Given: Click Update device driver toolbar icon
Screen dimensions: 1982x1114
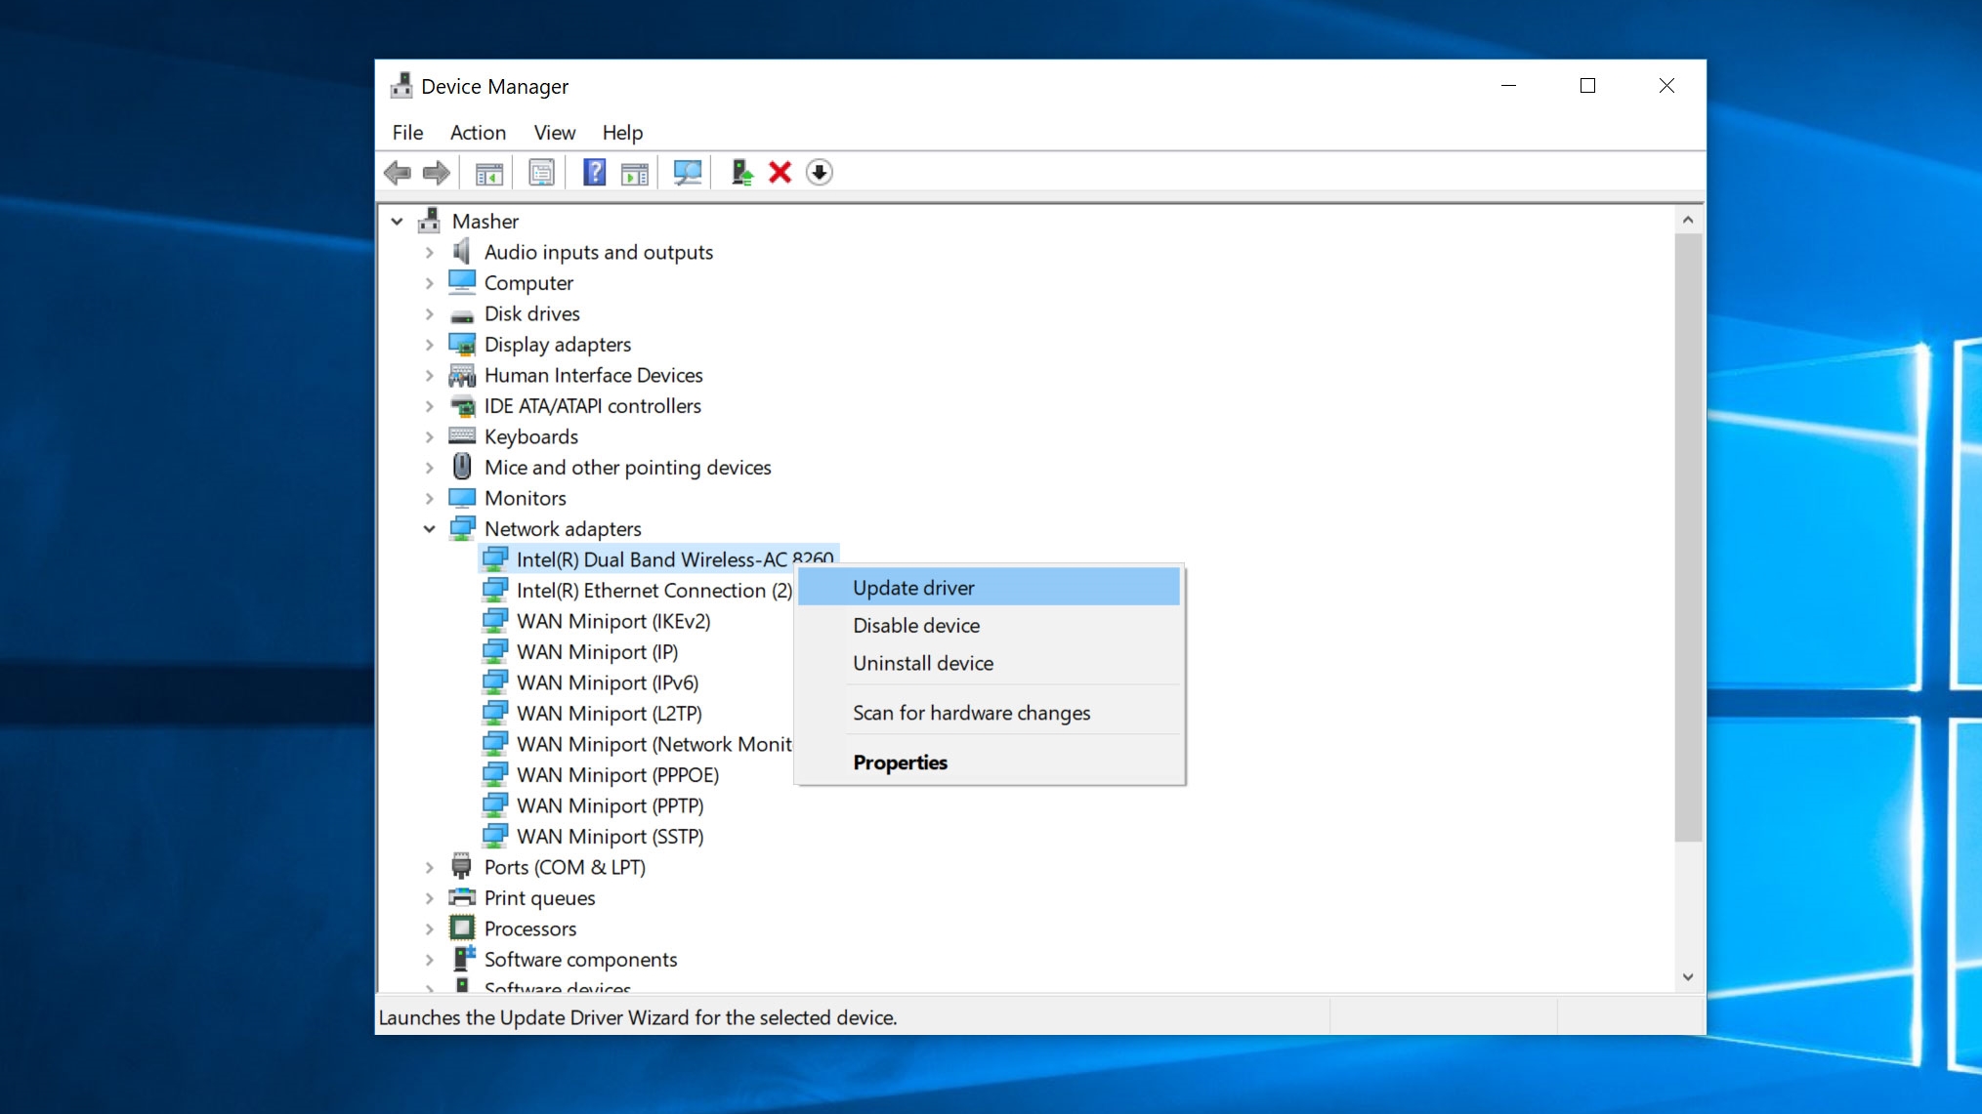Looking at the screenshot, I should (x=741, y=173).
